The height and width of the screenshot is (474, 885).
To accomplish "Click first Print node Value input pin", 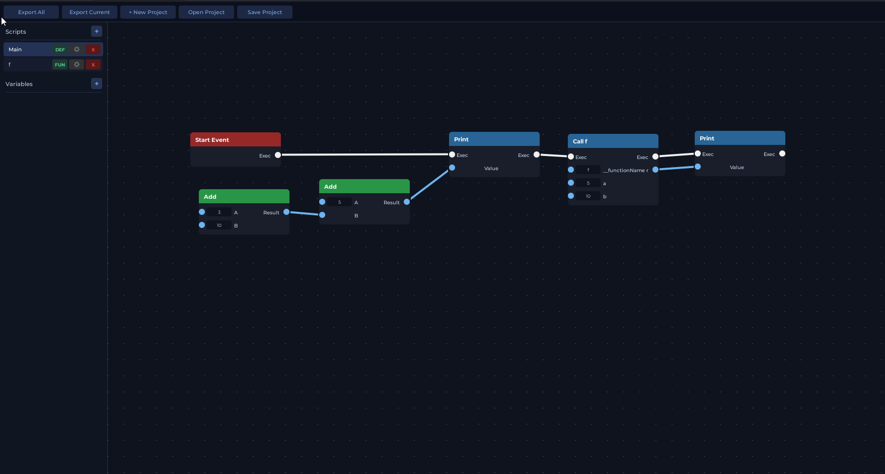I will click(x=452, y=168).
